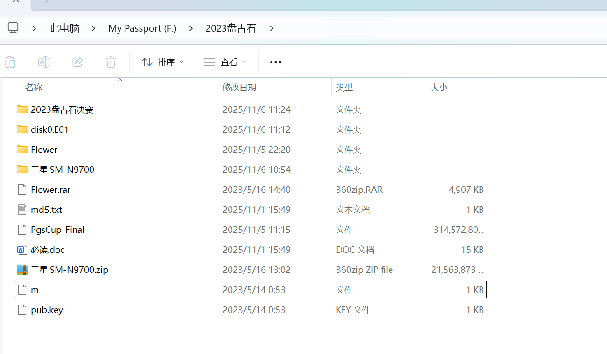Click the Paste clipboard icon
Screen dimensions: 607x354
(10, 62)
